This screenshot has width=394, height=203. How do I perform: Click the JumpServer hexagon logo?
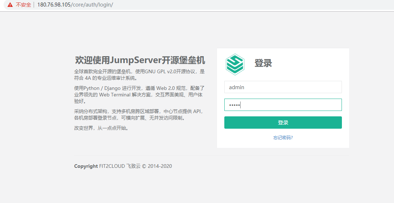tap(235, 65)
